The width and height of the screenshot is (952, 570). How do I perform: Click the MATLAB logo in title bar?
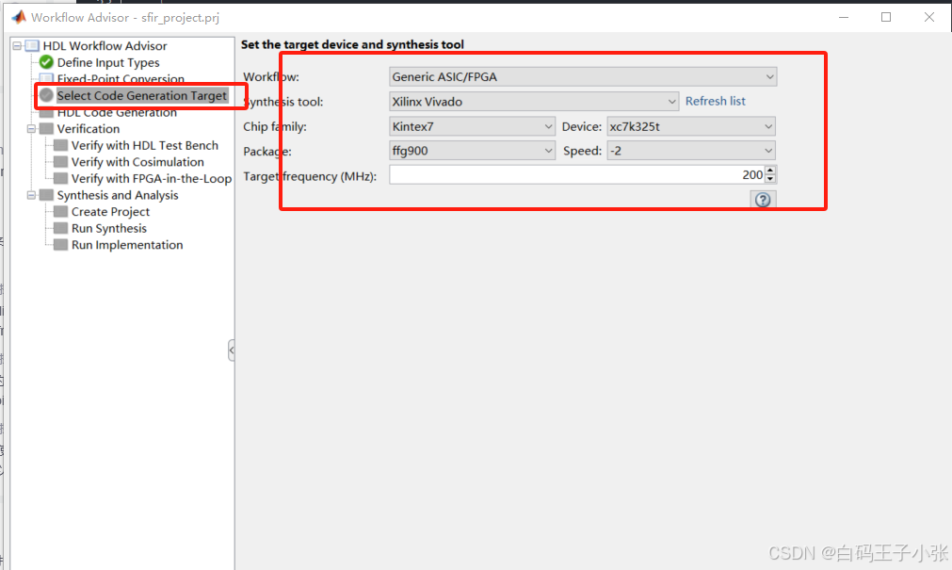coord(20,17)
